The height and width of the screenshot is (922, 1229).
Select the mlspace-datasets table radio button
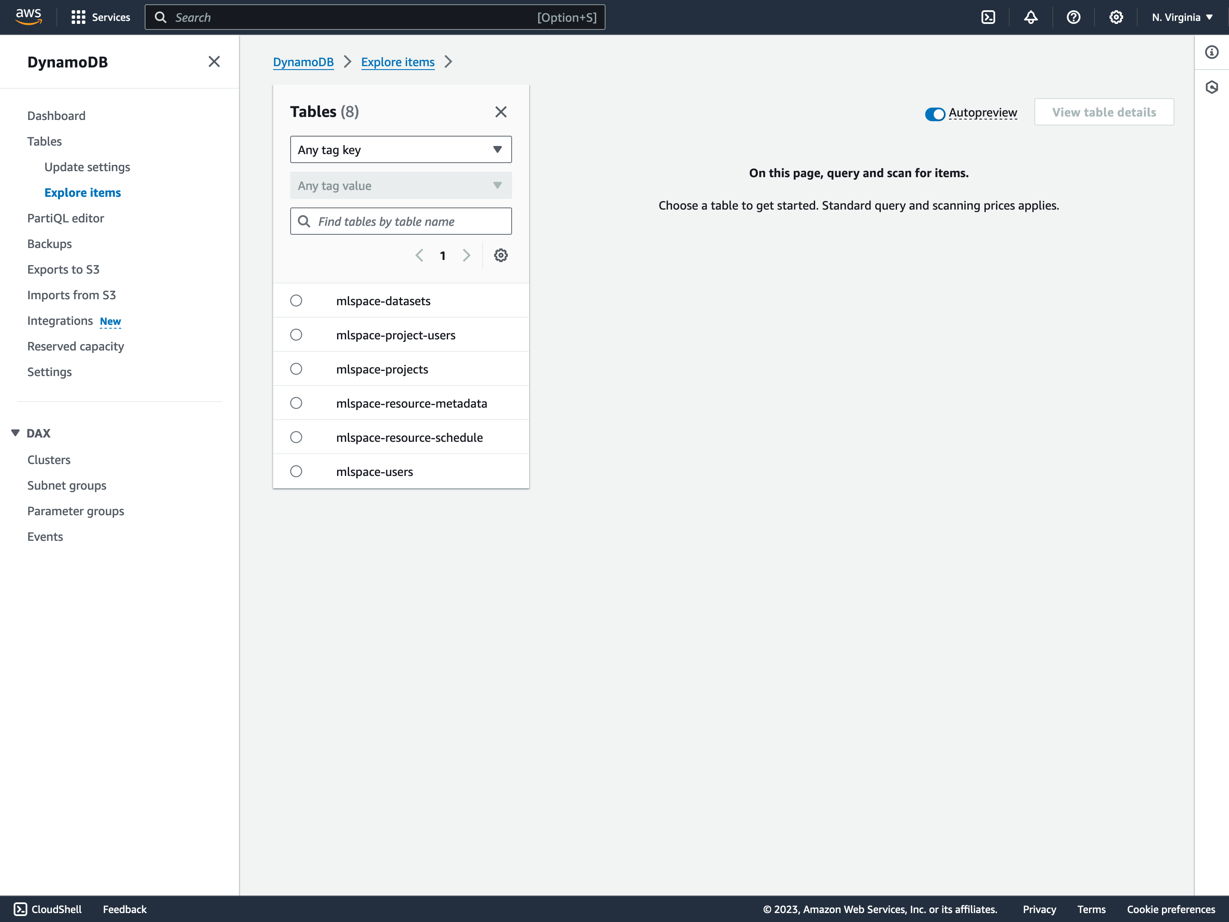pyautogui.click(x=296, y=301)
